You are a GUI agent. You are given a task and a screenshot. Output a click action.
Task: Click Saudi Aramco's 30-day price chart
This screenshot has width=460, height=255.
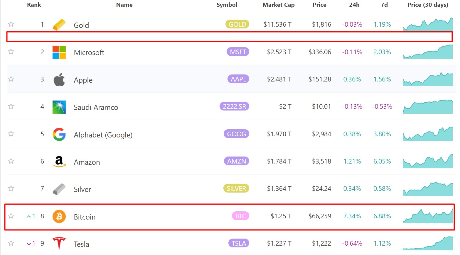coord(428,106)
